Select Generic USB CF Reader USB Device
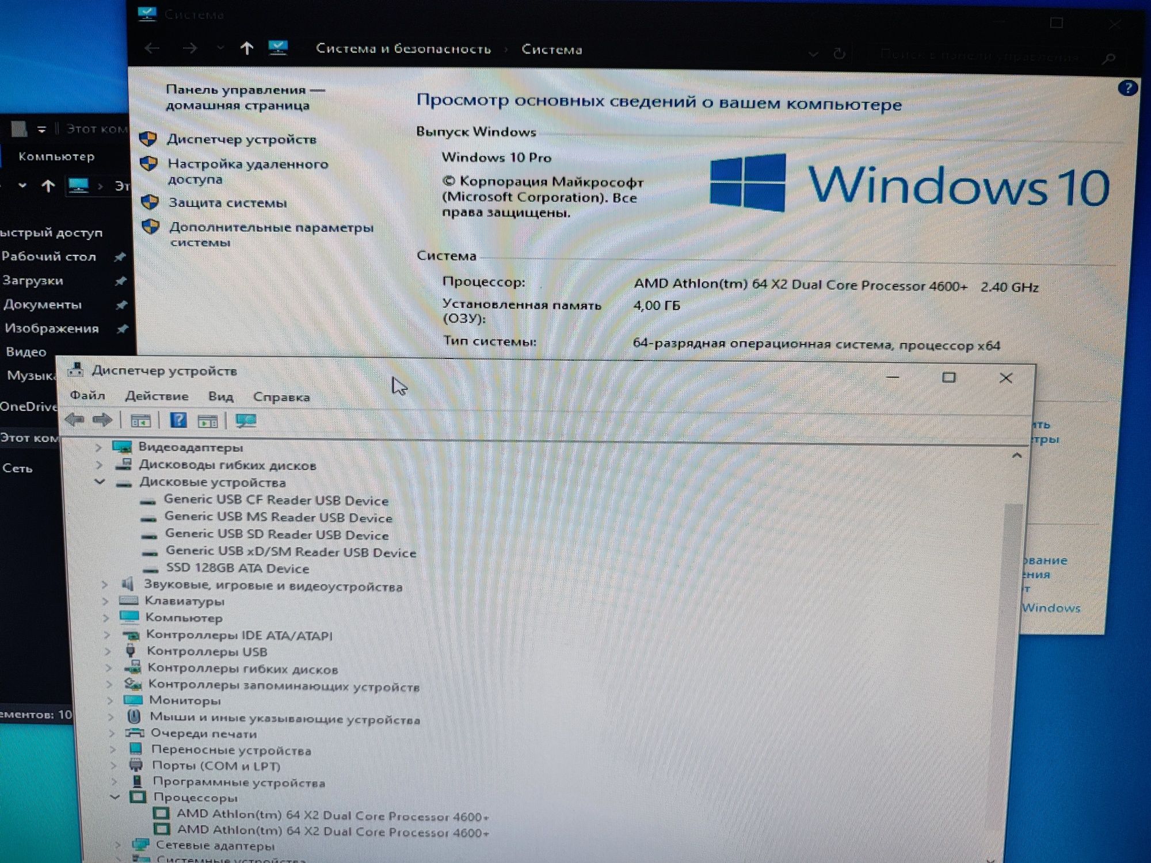 [276, 500]
